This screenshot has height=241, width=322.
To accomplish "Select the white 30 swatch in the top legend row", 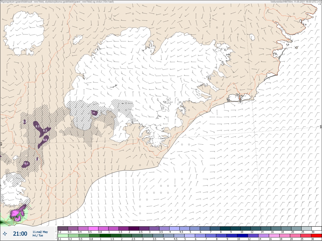I will coord(316,228).
